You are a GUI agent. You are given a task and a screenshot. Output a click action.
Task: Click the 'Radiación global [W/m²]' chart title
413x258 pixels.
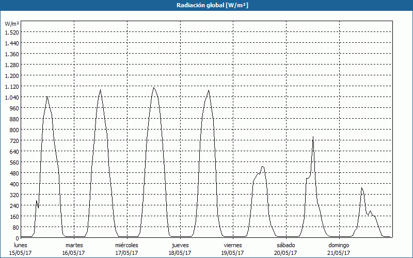206,5
